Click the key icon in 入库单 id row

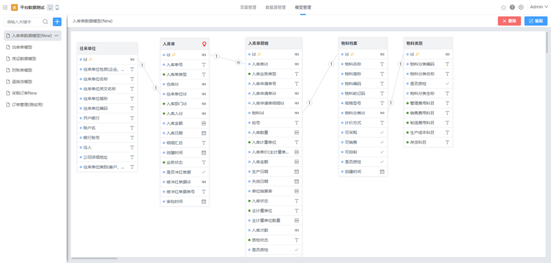[x=174, y=55]
